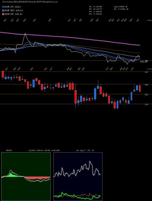
Task: Click the magenta DOW PT legend swatch
Action: click(x=3, y=14)
